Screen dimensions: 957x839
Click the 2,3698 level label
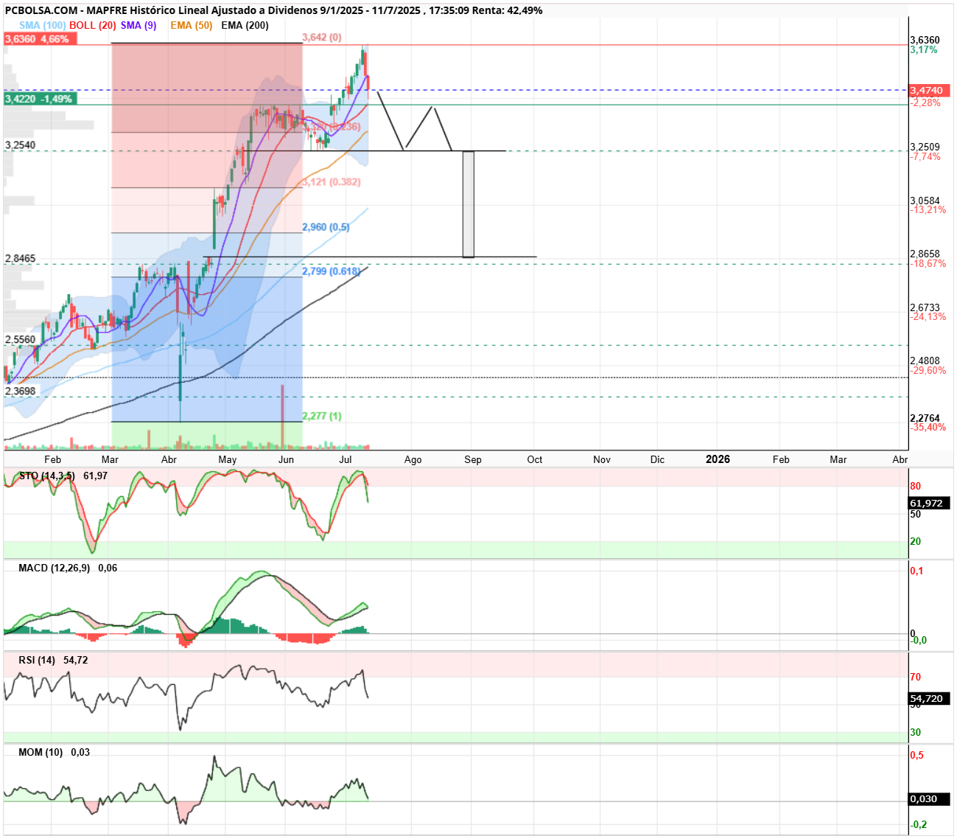click(x=20, y=391)
